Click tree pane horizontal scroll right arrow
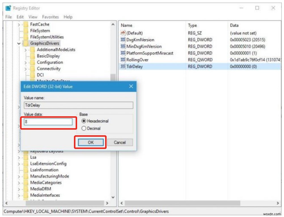Viewport: 284px width, 217px height. pos(107,203)
